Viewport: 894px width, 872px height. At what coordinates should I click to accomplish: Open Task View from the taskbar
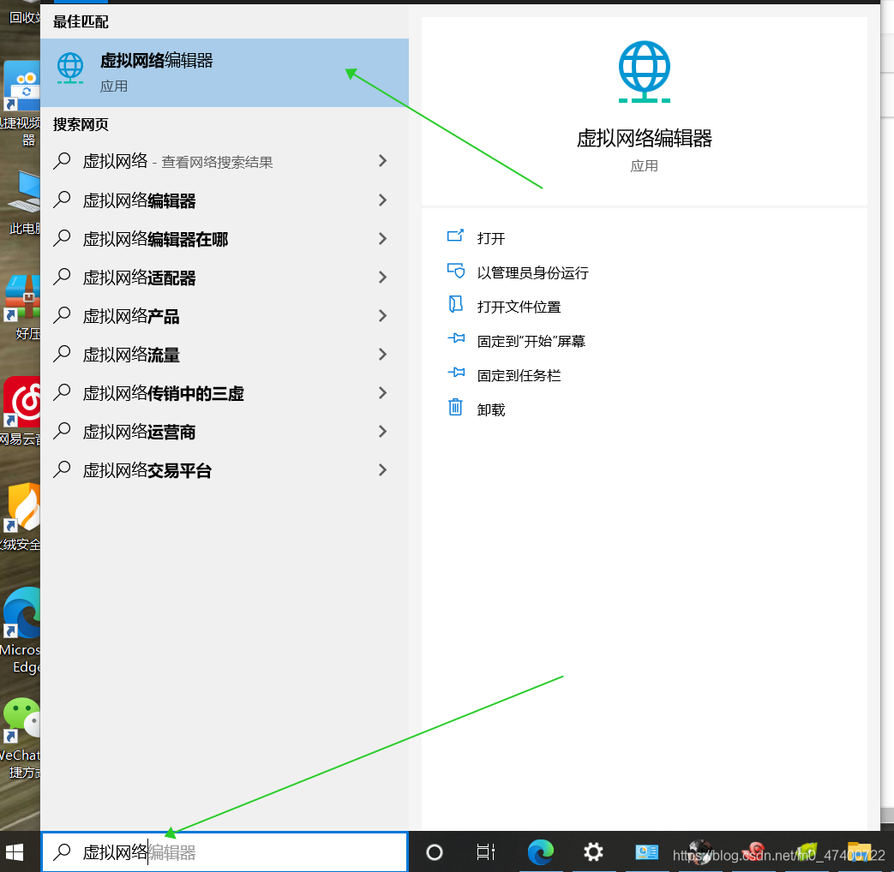tap(485, 852)
